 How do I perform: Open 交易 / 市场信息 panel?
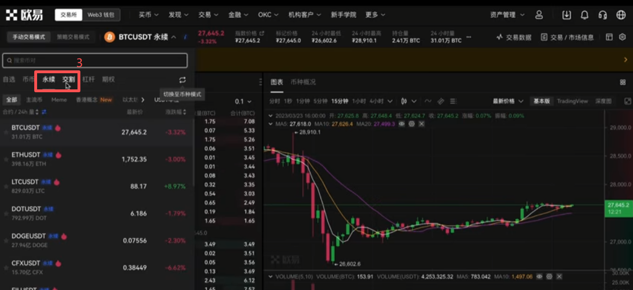point(567,37)
